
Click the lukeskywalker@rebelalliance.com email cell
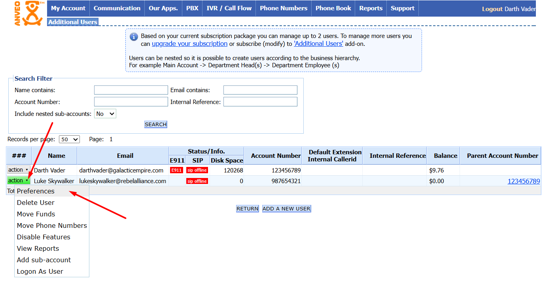click(123, 181)
